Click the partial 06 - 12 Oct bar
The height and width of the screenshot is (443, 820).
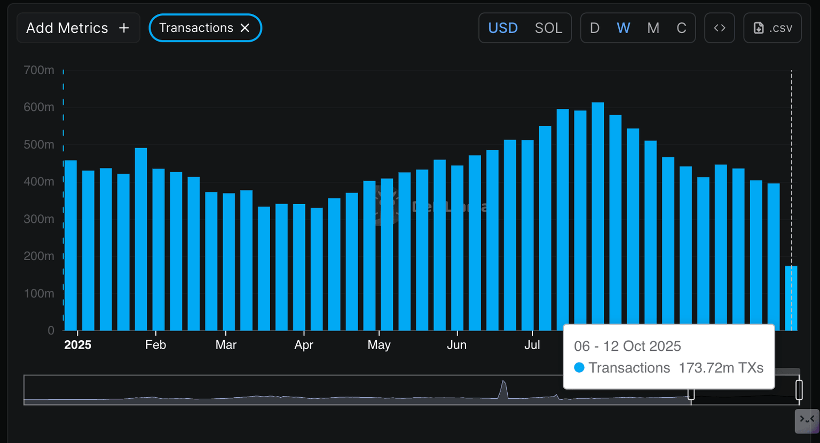tap(791, 297)
